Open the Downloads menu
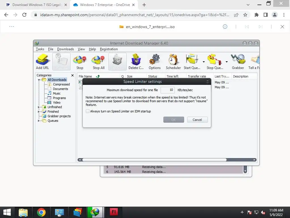290x218 pixels. pos(65,49)
